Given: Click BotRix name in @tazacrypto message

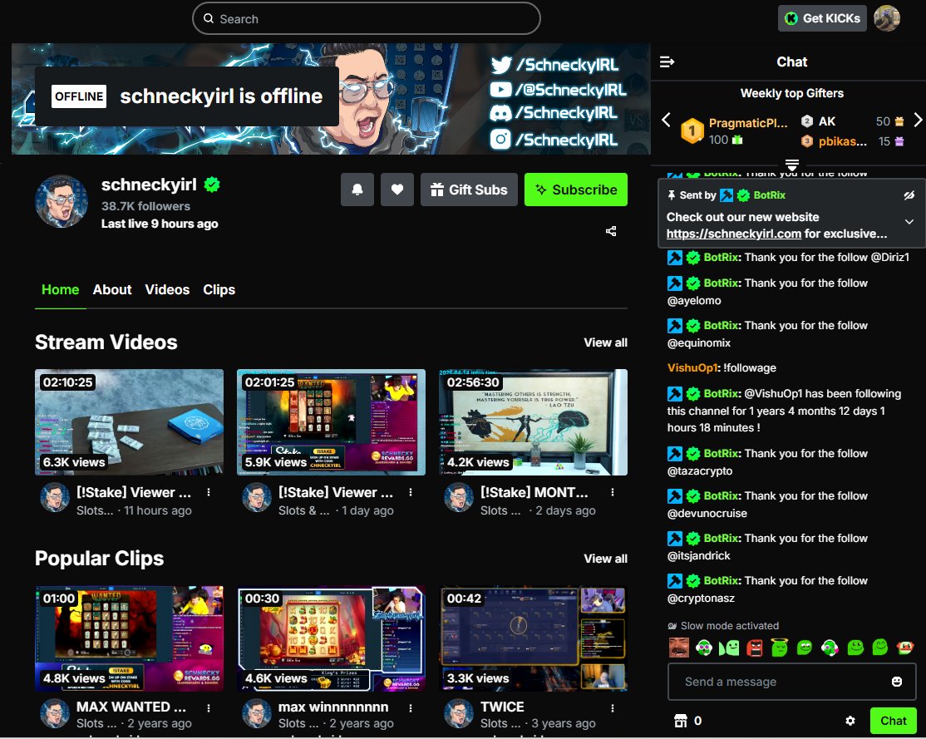Looking at the screenshot, I should (x=721, y=454).
